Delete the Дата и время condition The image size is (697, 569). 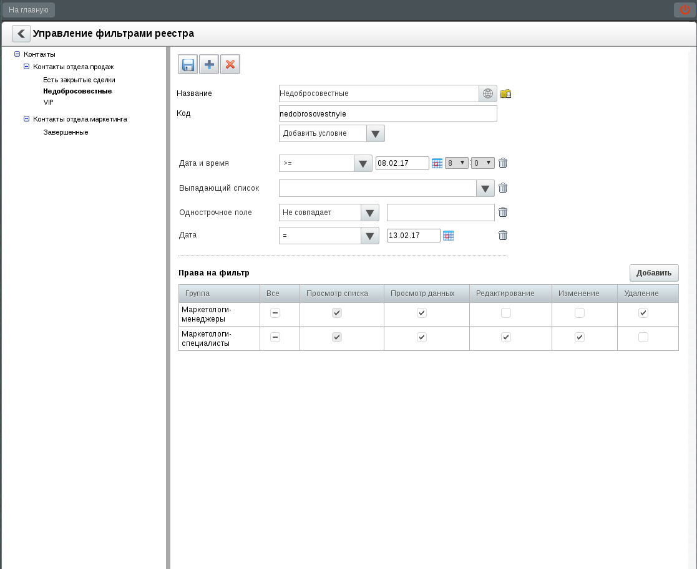pyautogui.click(x=503, y=163)
